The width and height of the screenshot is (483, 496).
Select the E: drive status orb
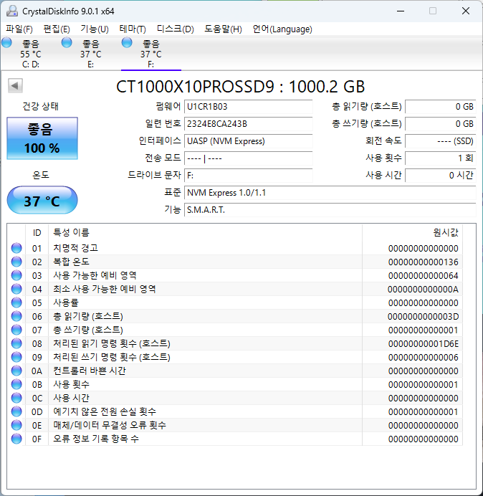coord(67,43)
